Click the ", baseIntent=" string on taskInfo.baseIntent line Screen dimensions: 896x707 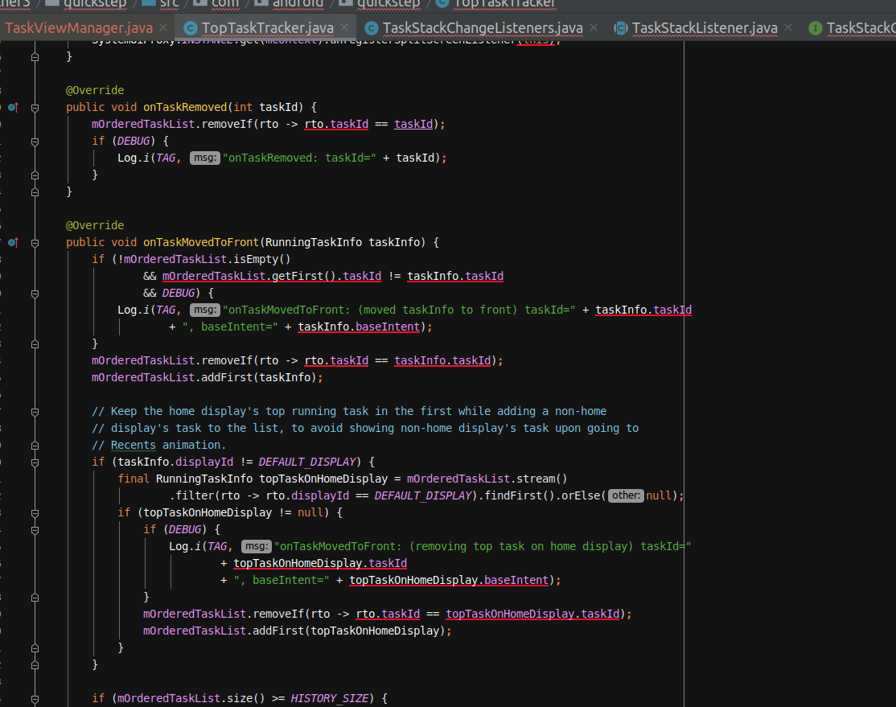point(230,327)
